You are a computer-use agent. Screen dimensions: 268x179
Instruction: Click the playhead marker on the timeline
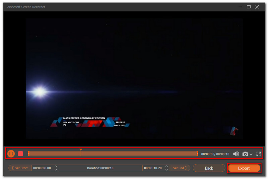(x=81, y=150)
